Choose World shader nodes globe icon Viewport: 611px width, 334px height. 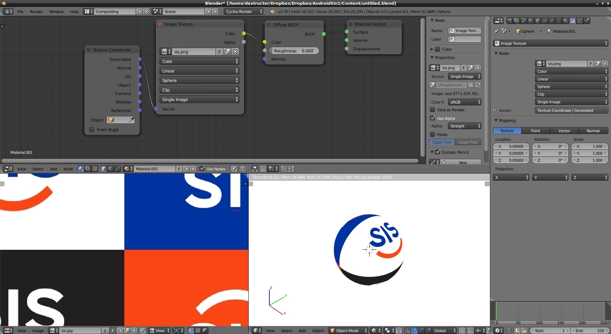pos(110,169)
